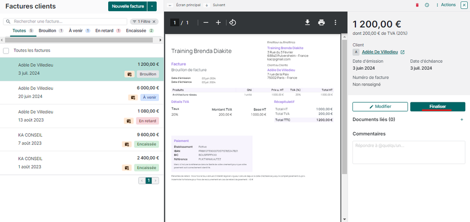Open PDF viewer more options menu
Image resolution: width=470 pixels, height=222 pixels.
pos(335,23)
